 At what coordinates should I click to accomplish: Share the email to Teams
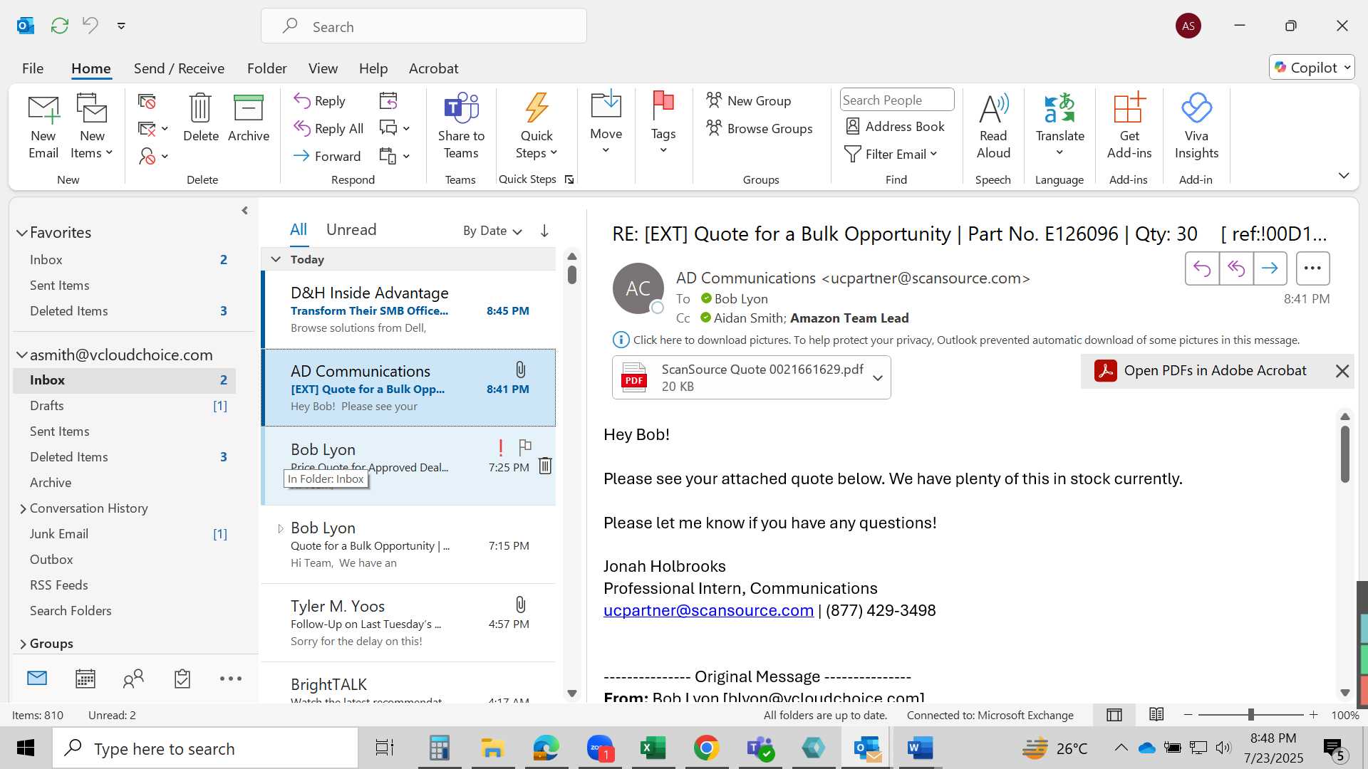(461, 127)
